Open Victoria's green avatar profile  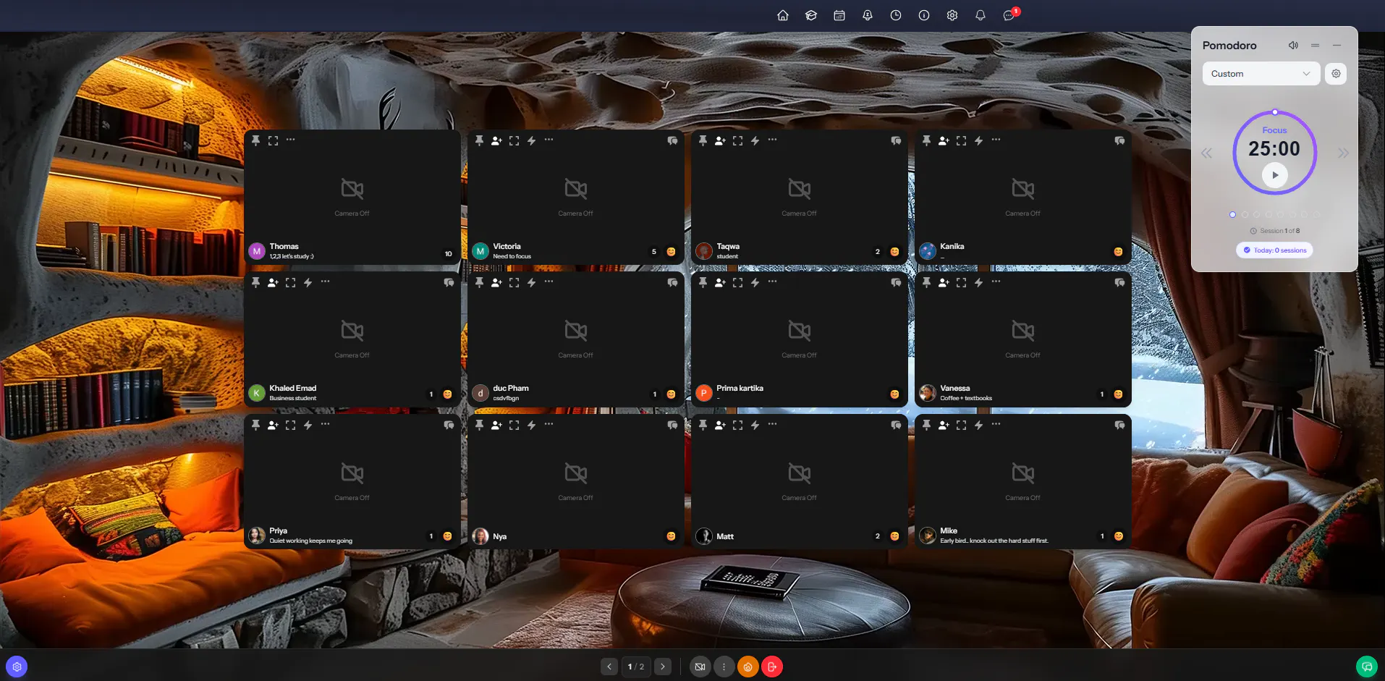click(480, 251)
